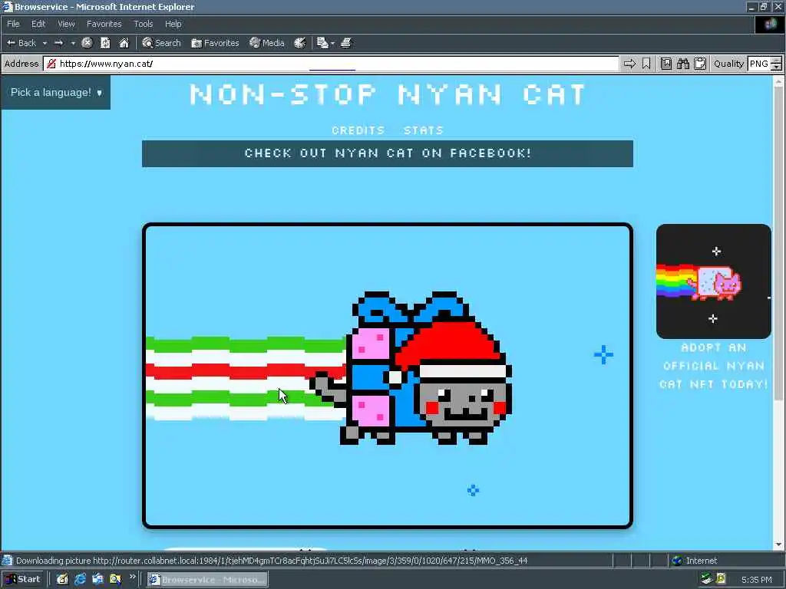This screenshot has height=589, width=786.
Task: Click the framed bookmark page icon
Action: (665, 64)
